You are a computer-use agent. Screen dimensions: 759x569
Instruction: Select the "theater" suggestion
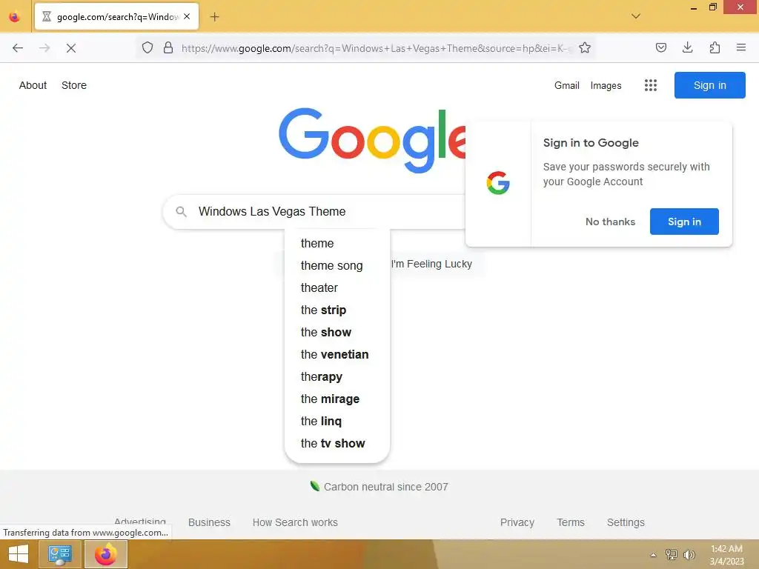point(337,288)
